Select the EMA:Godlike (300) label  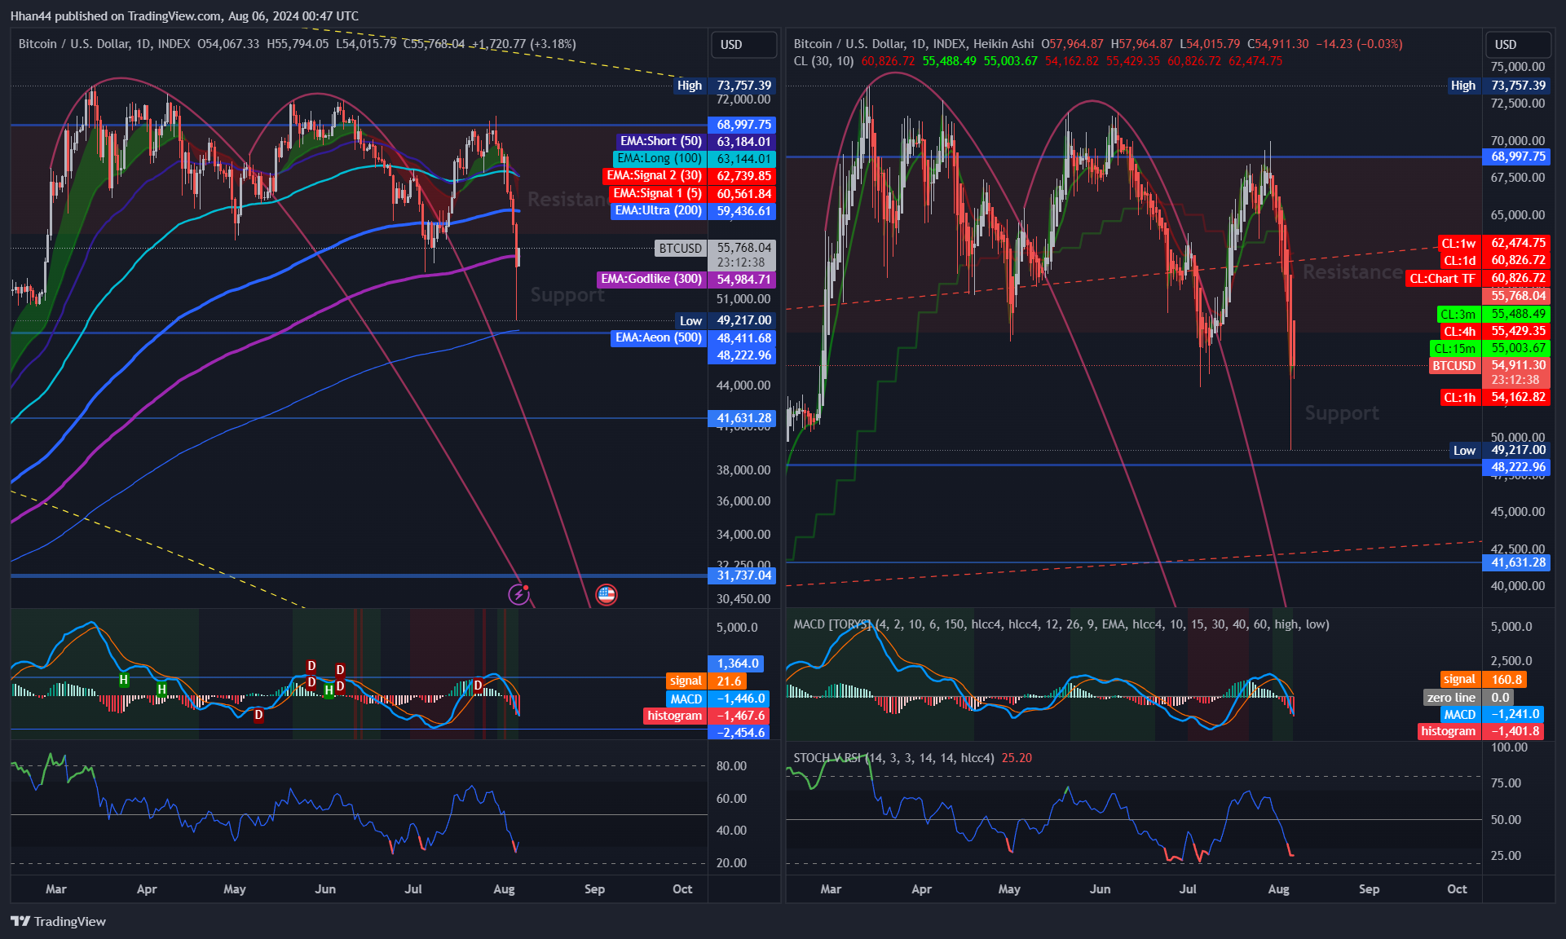pos(651,279)
